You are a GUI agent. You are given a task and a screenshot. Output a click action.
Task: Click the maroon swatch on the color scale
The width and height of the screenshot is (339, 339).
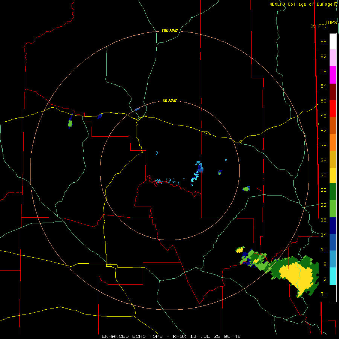(333, 92)
